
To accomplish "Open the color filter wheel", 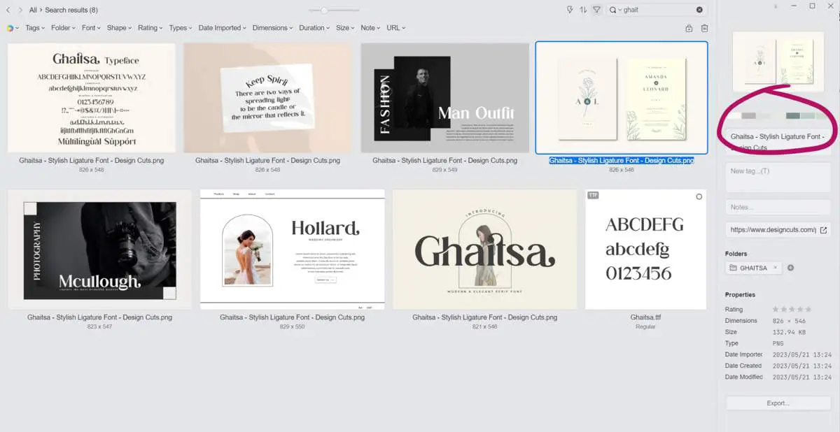I will [11, 28].
